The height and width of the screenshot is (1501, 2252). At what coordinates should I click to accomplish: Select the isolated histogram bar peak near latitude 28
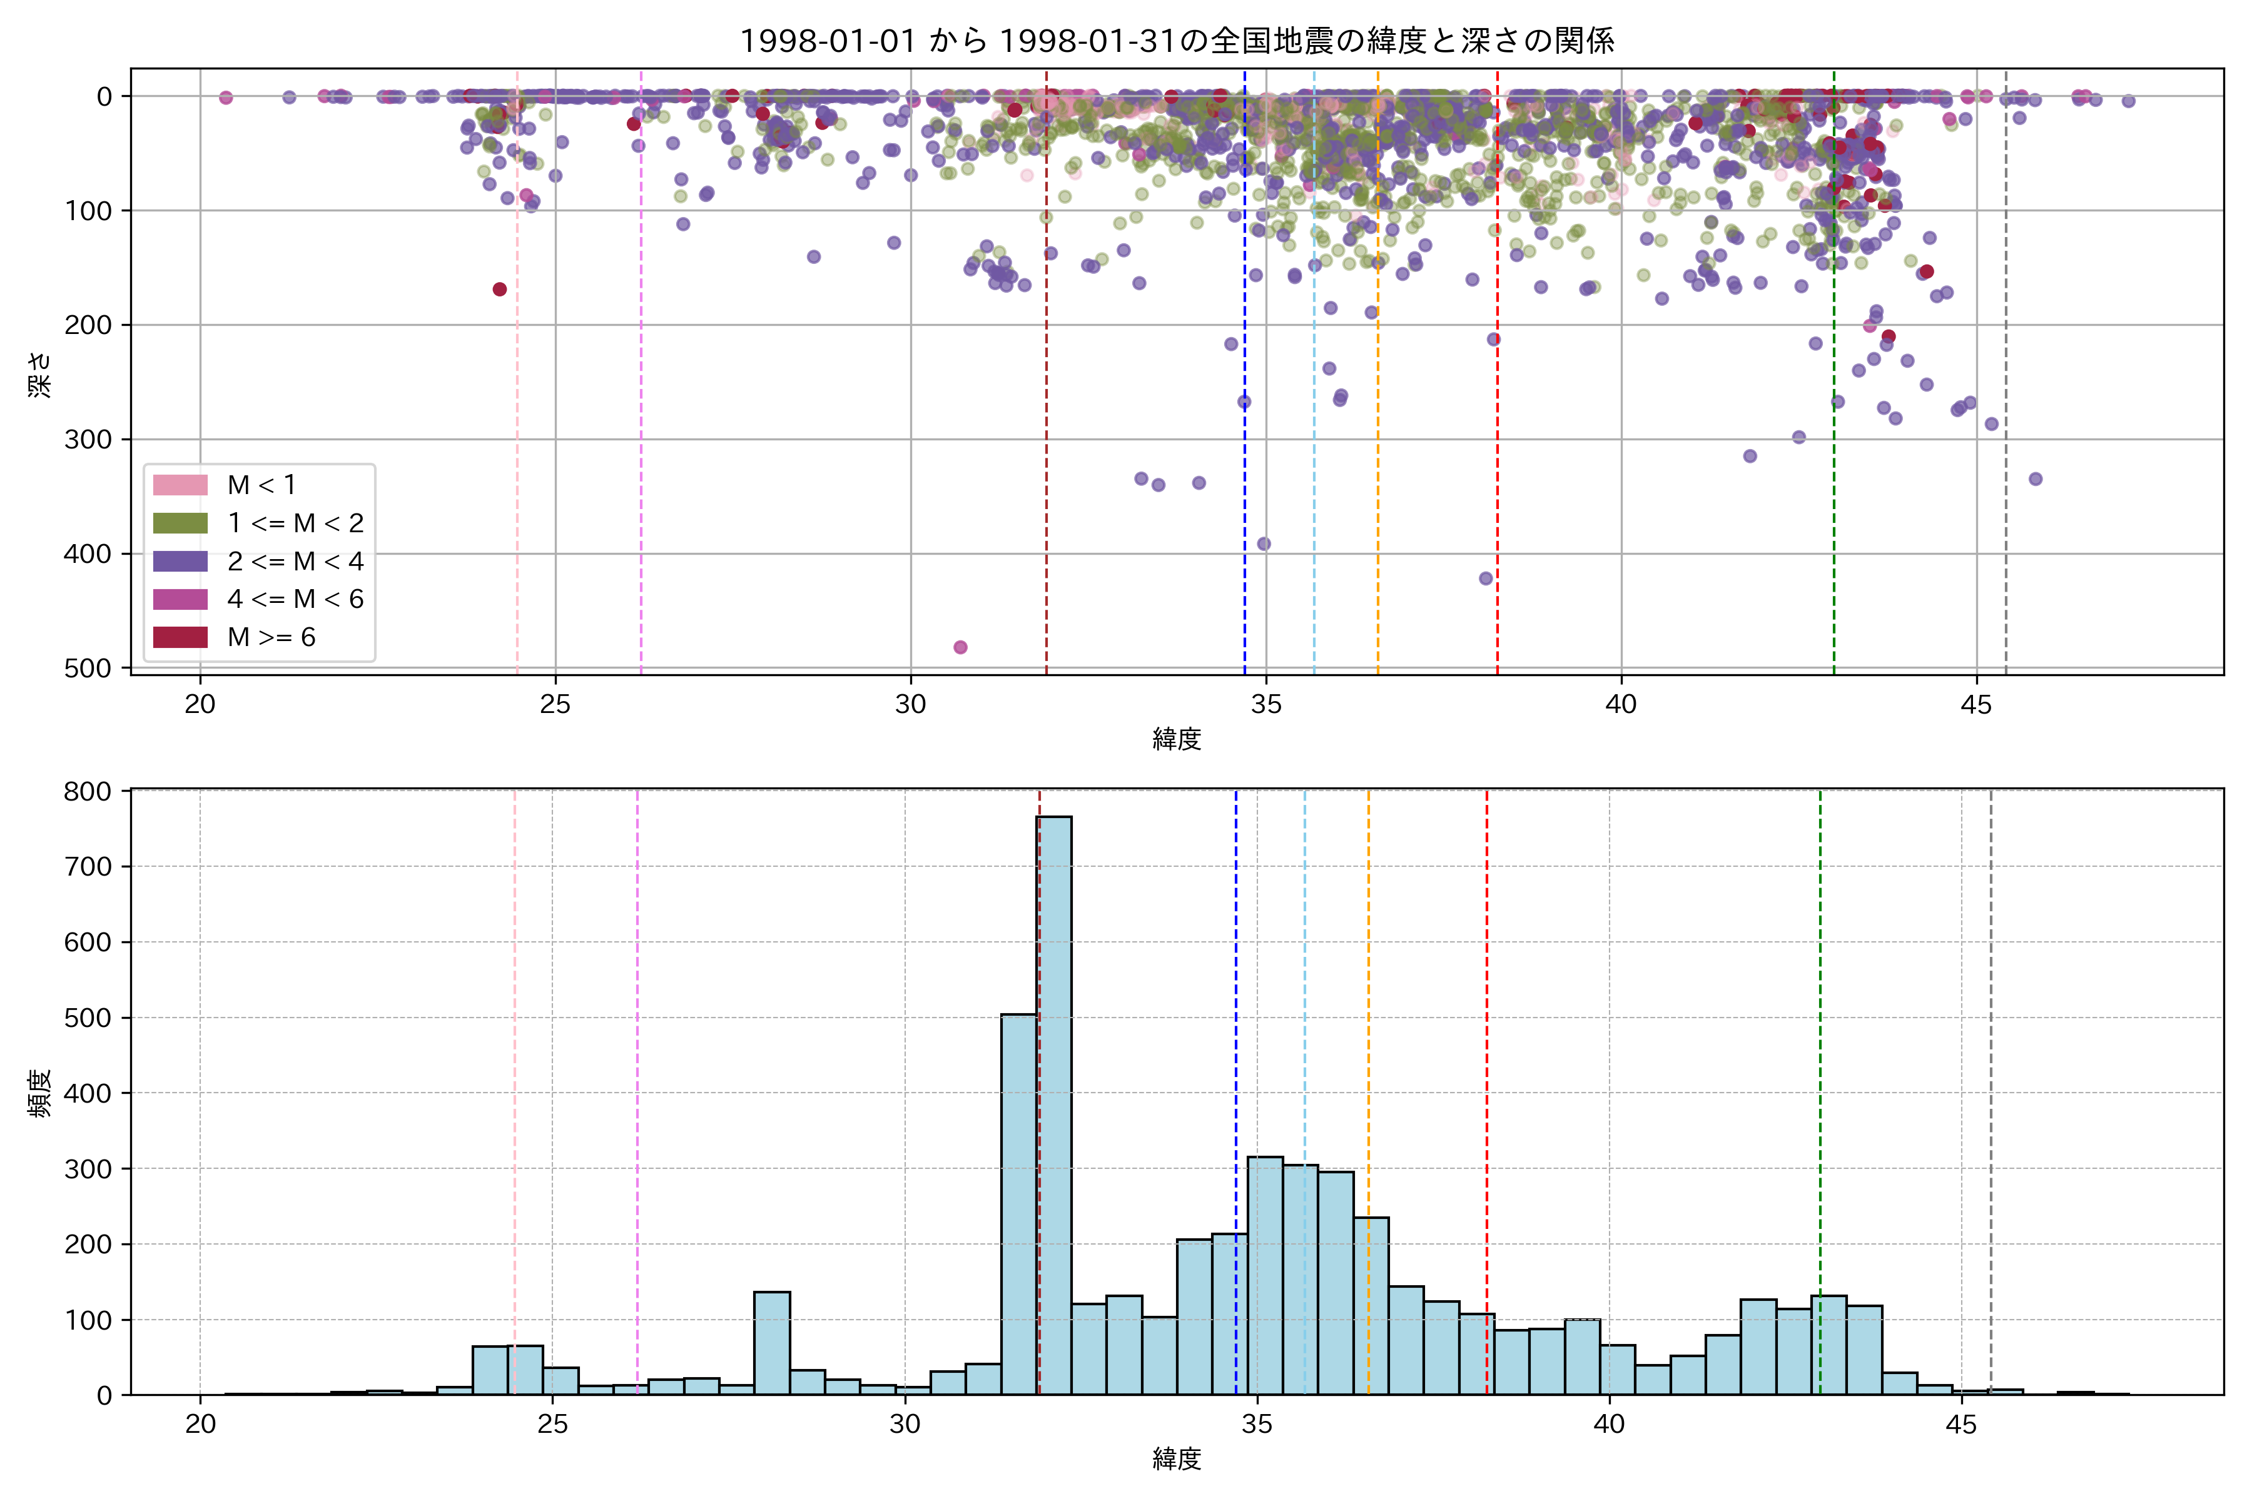pyautogui.click(x=772, y=1342)
